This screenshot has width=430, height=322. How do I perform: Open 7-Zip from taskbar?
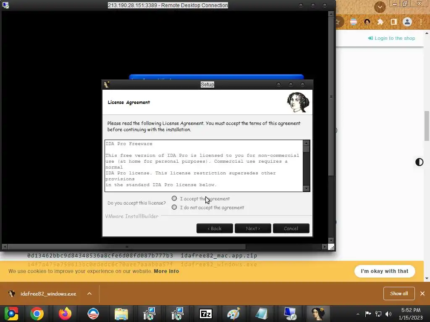coord(206,314)
